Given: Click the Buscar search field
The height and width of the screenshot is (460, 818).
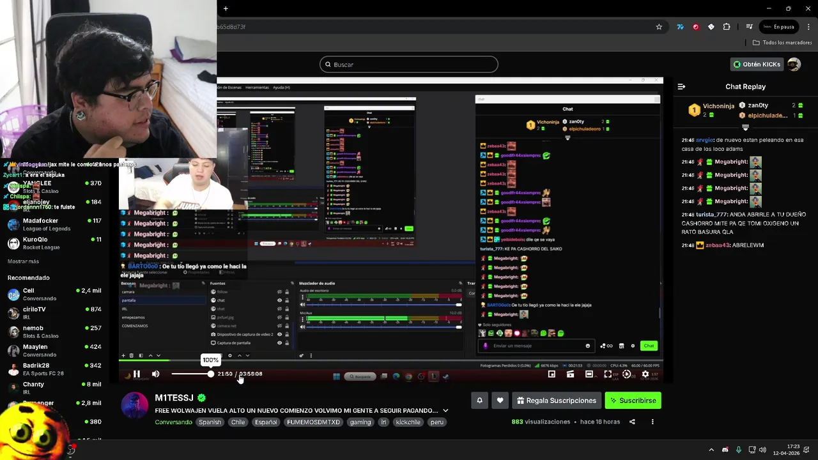Looking at the screenshot, I should pyautogui.click(x=409, y=65).
